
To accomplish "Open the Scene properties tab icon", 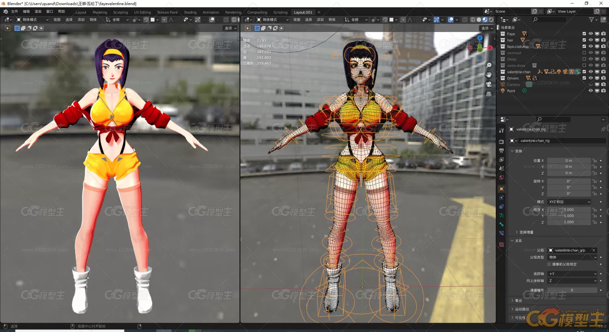I will 501,168.
